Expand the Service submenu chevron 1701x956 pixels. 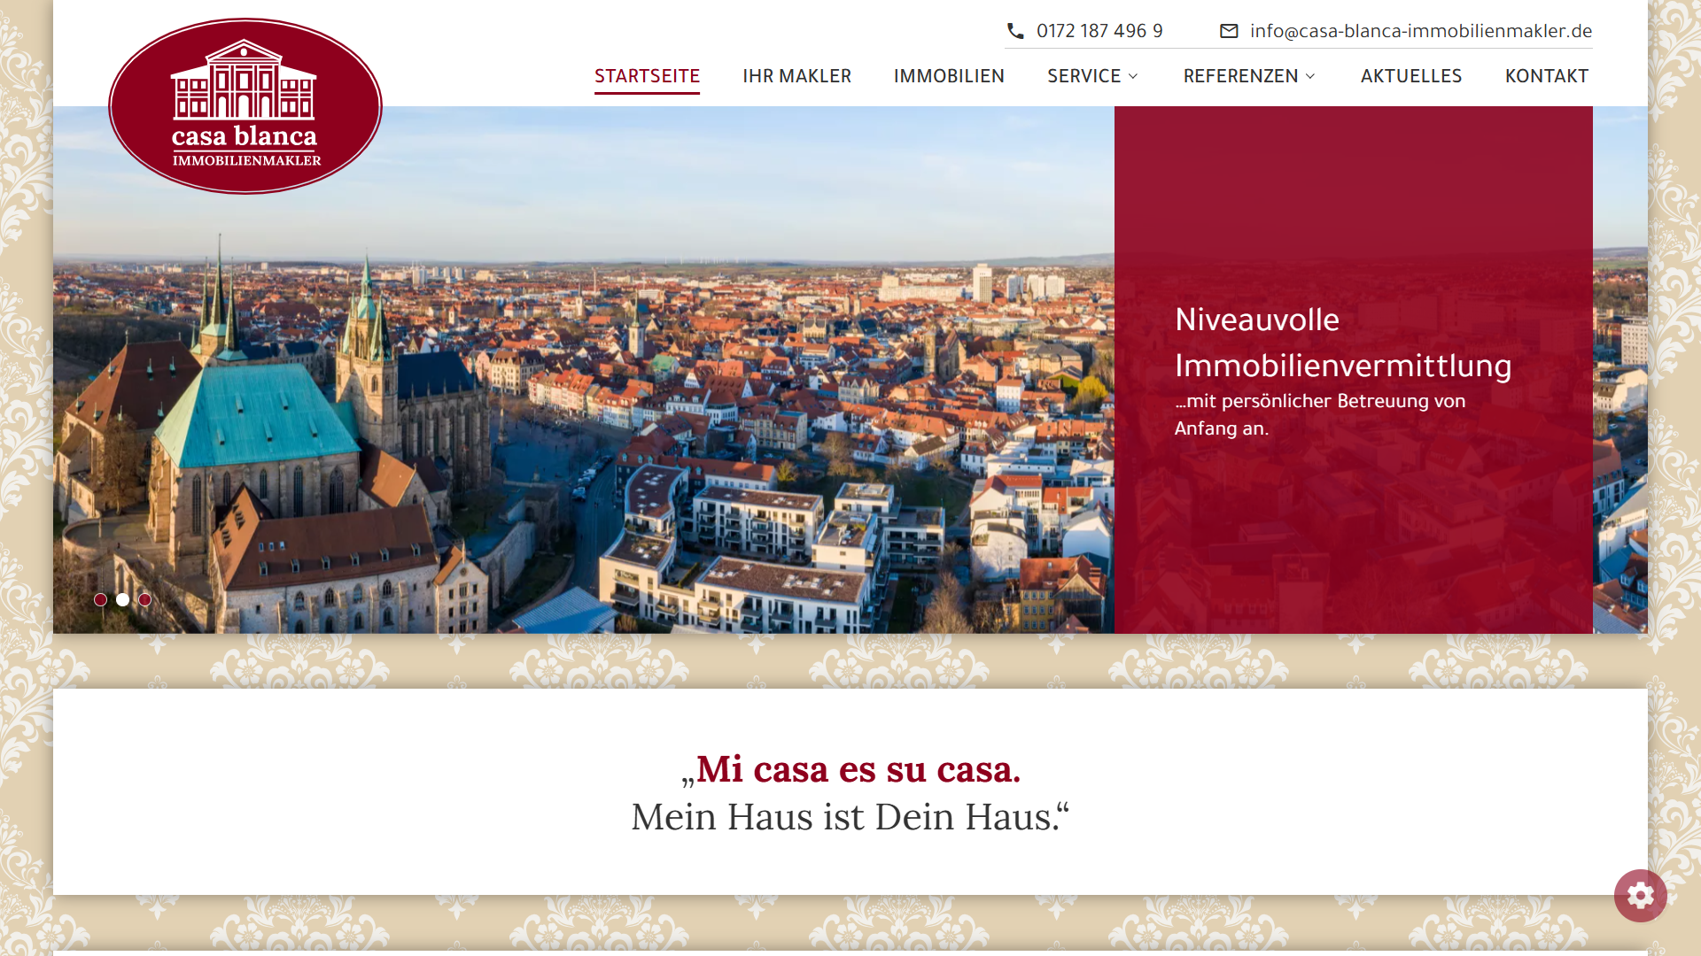click(1133, 76)
